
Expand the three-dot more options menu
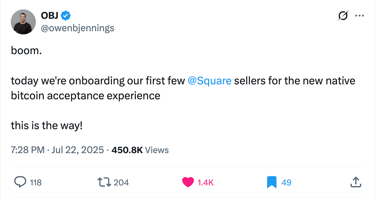click(x=360, y=16)
